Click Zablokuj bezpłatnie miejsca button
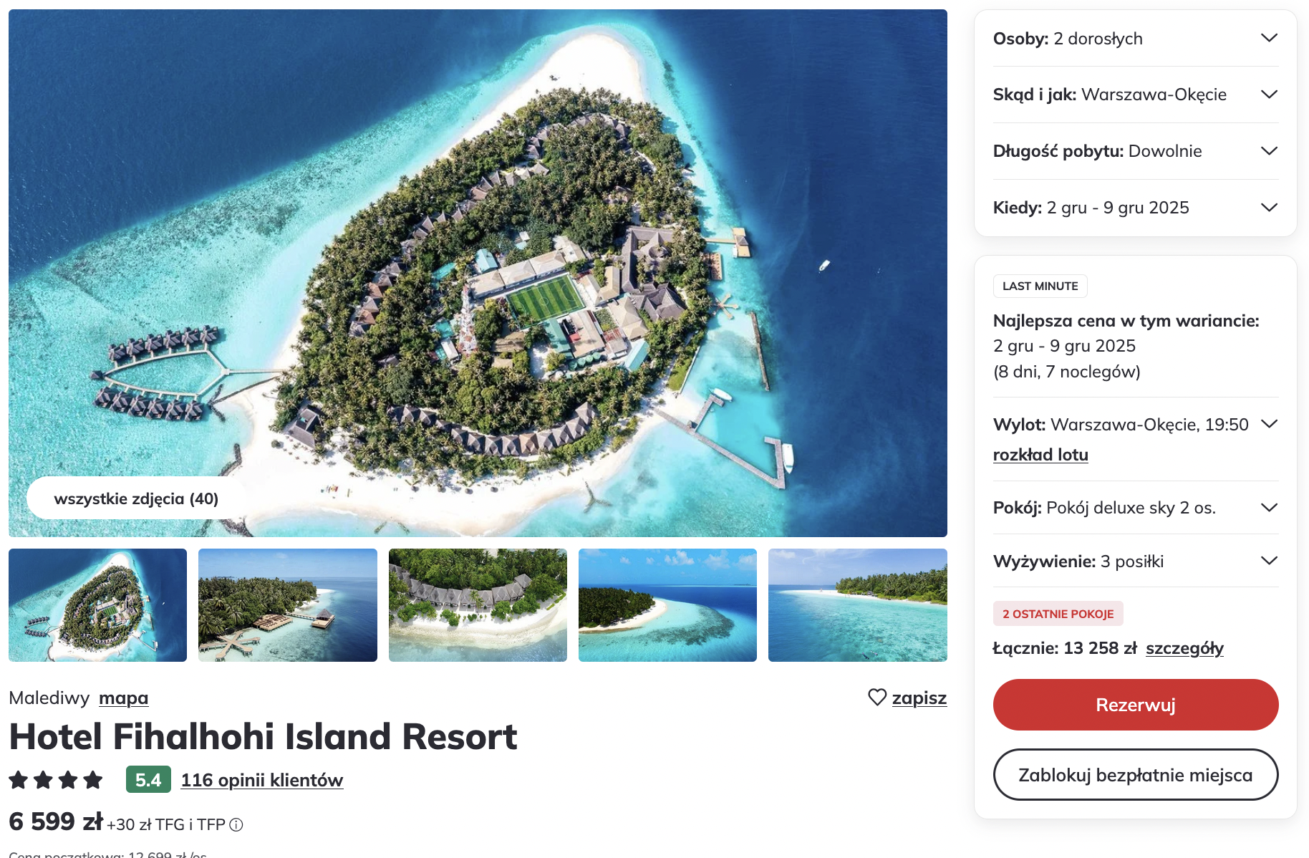Viewport: 1309px width, 858px height. (1135, 775)
